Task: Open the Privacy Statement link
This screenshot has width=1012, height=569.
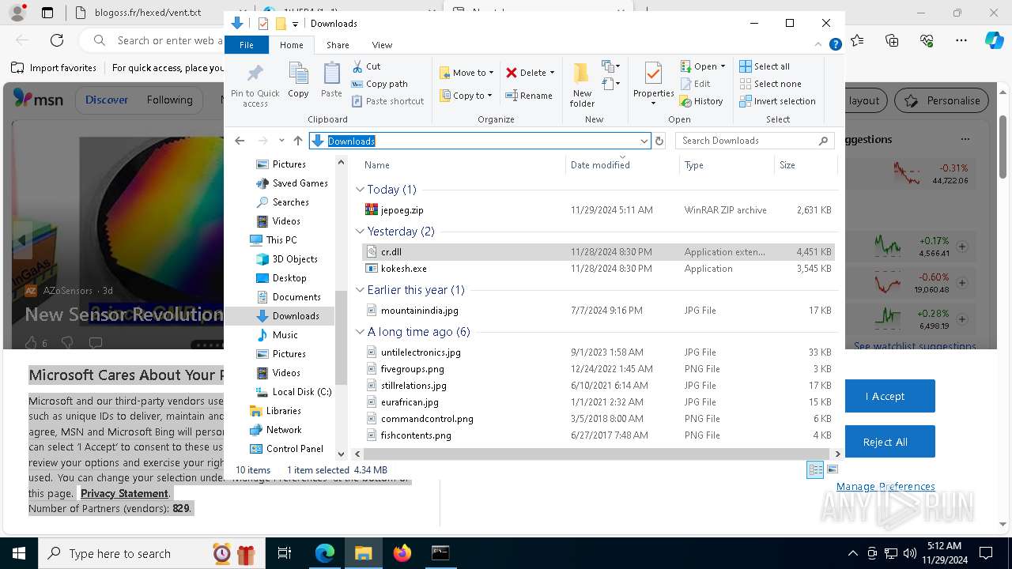Action: tap(124, 493)
